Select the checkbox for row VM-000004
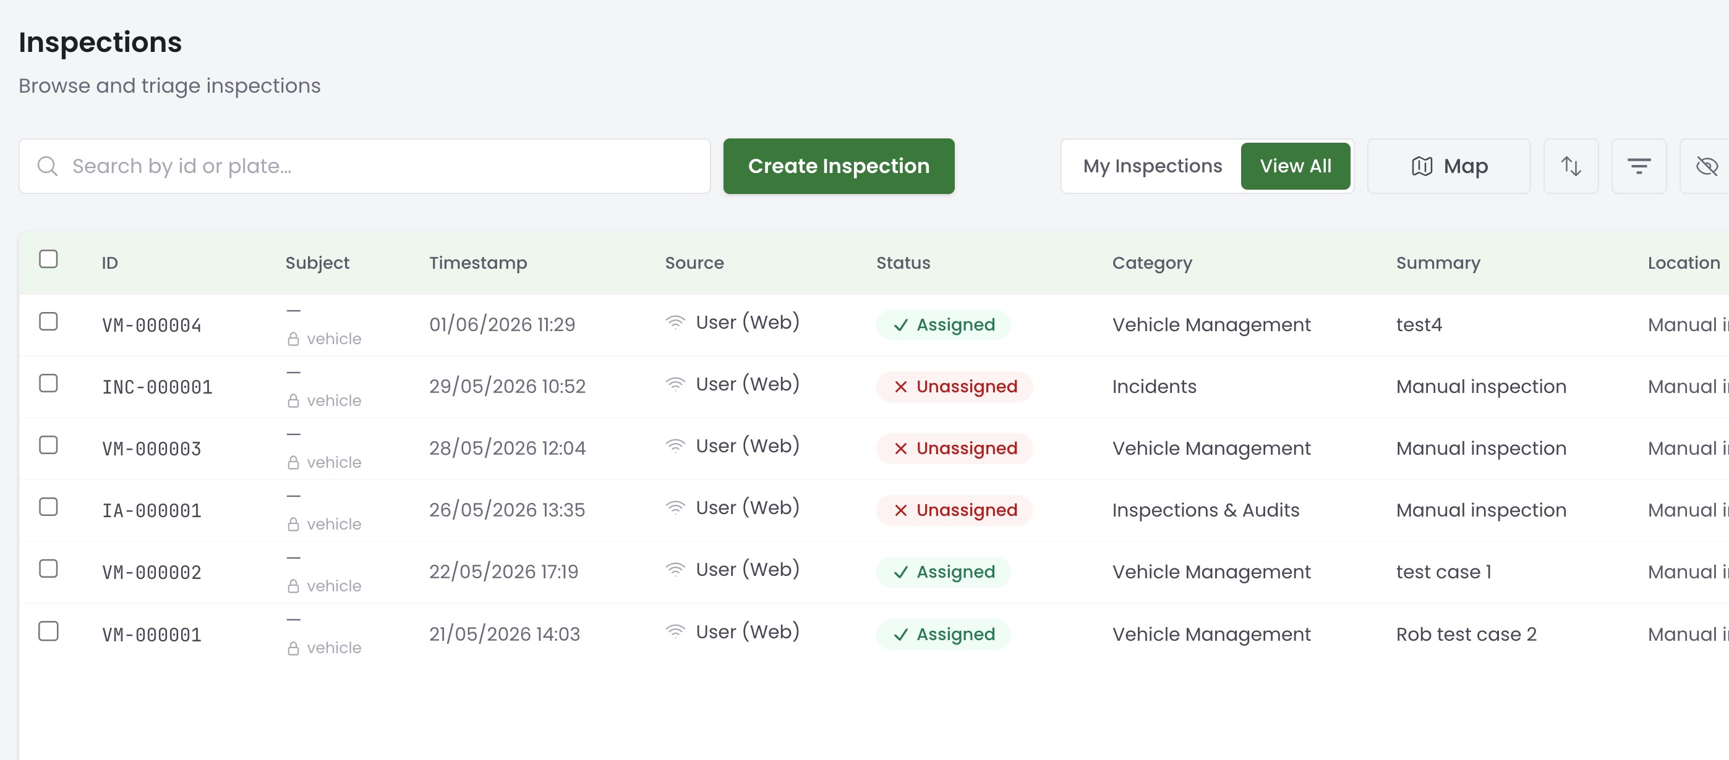1729x760 pixels. point(48,321)
